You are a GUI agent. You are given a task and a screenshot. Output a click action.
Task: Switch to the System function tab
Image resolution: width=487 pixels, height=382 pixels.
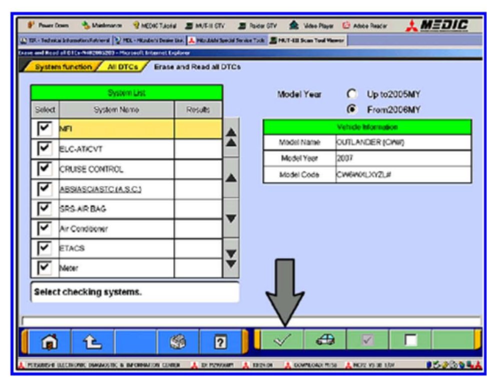click(x=63, y=67)
